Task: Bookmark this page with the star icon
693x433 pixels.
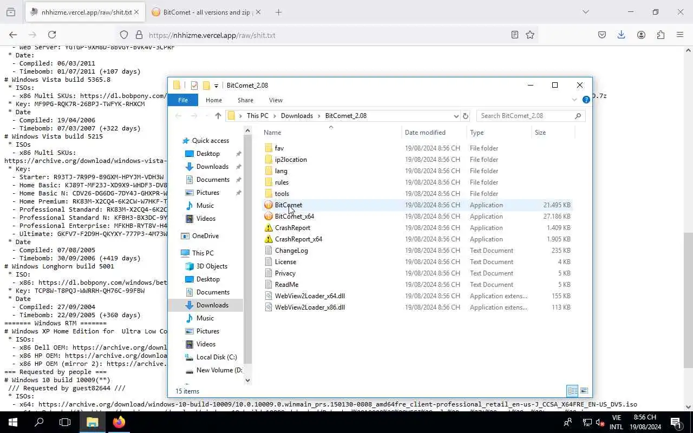Action: click(x=530, y=35)
